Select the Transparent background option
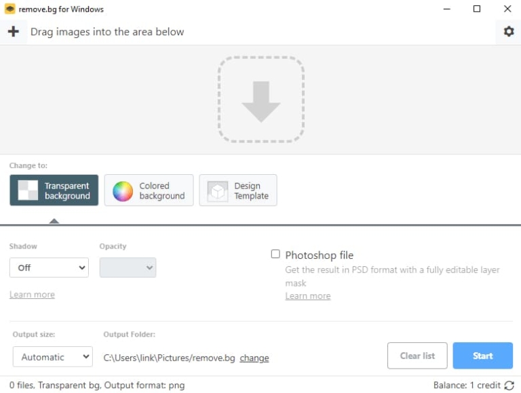The image size is (521, 393). (x=54, y=190)
